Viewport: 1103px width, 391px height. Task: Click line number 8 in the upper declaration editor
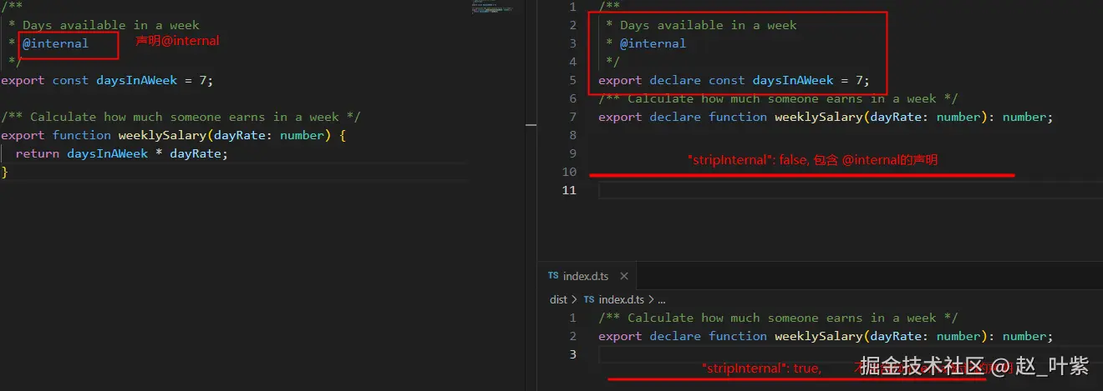tap(572, 135)
